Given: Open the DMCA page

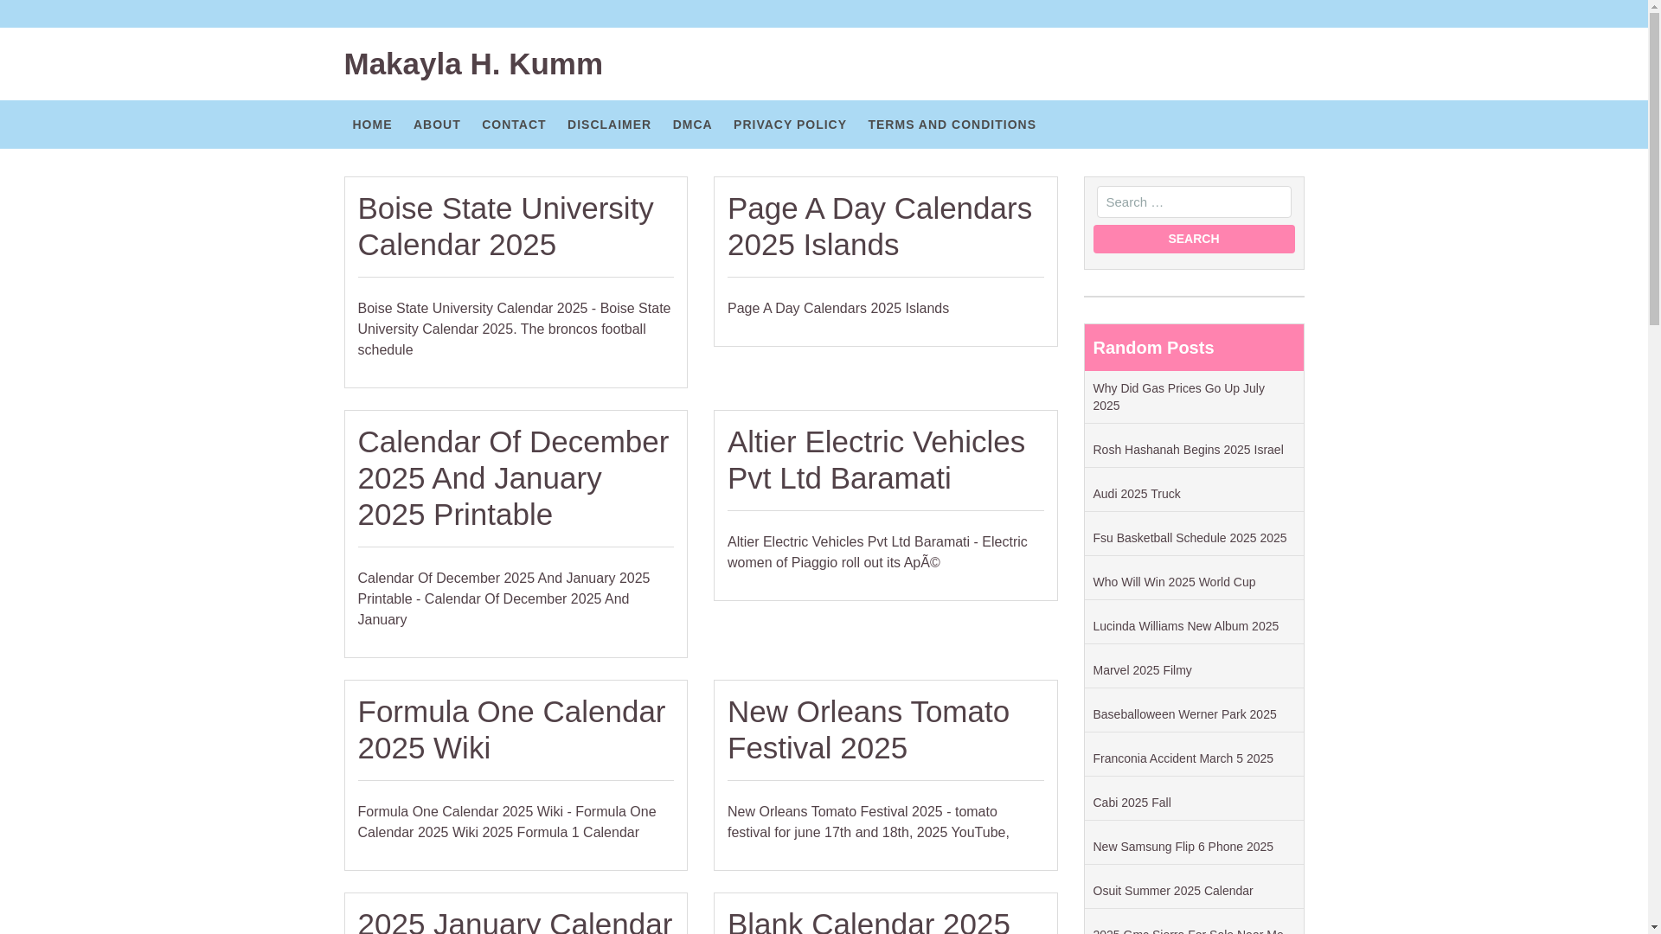Looking at the screenshot, I should [x=692, y=125].
